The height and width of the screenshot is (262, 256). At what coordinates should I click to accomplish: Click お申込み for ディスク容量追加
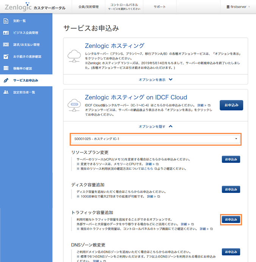click(231, 189)
